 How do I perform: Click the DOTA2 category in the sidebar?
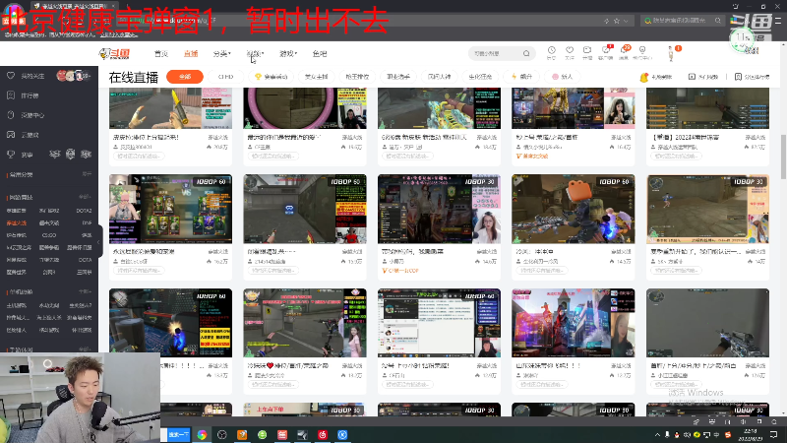[x=84, y=211]
